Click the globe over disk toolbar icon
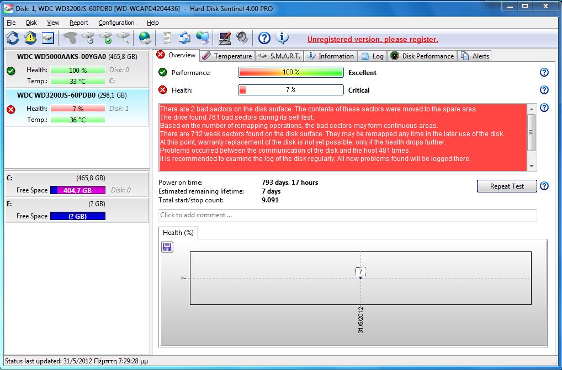This screenshot has height=370, width=562. click(x=145, y=38)
